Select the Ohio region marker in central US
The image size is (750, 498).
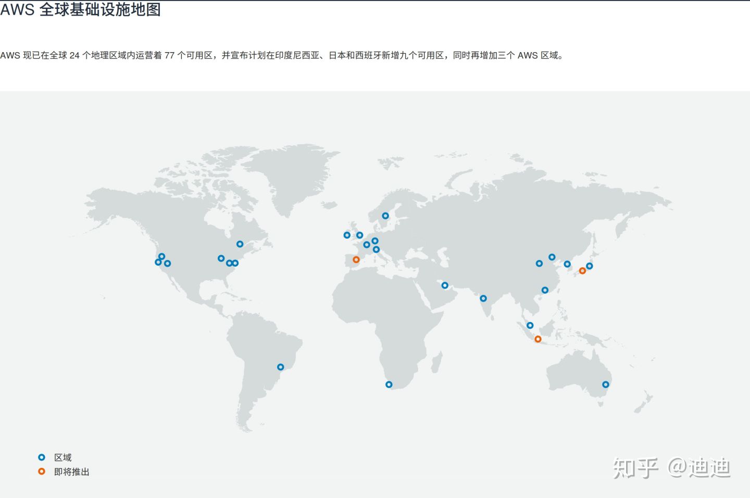pos(221,258)
